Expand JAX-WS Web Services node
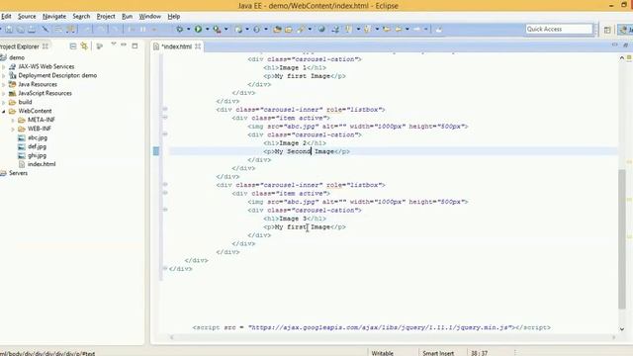633x356 pixels. (4, 66)
